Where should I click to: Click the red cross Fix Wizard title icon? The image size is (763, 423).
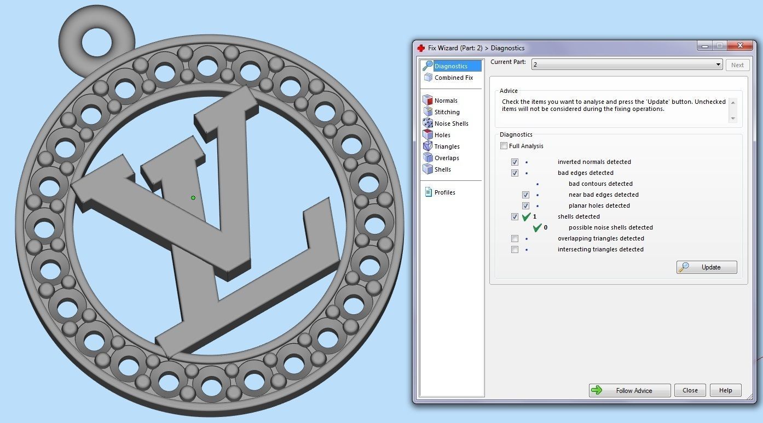[x=421, y=48]
